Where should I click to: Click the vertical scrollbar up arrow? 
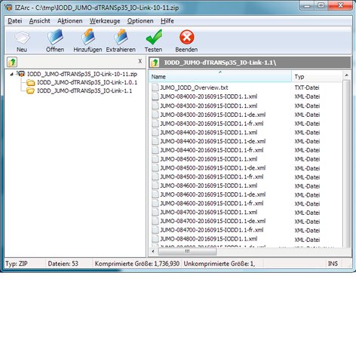pos(346,75)
